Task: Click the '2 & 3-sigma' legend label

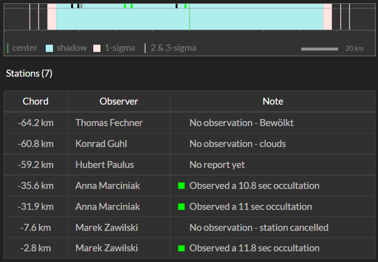Action: (173, 48)
